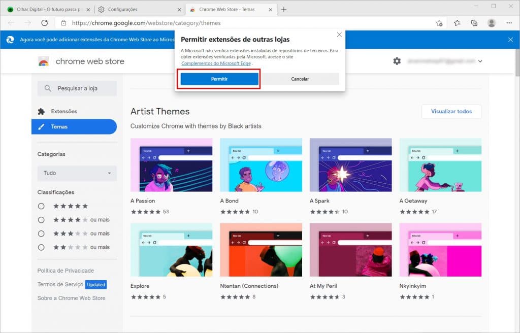Image resolution: width=520 pixels, height=333 pixels.
Task: Click the Edge logo in notification bar
Action: (10, 40)
